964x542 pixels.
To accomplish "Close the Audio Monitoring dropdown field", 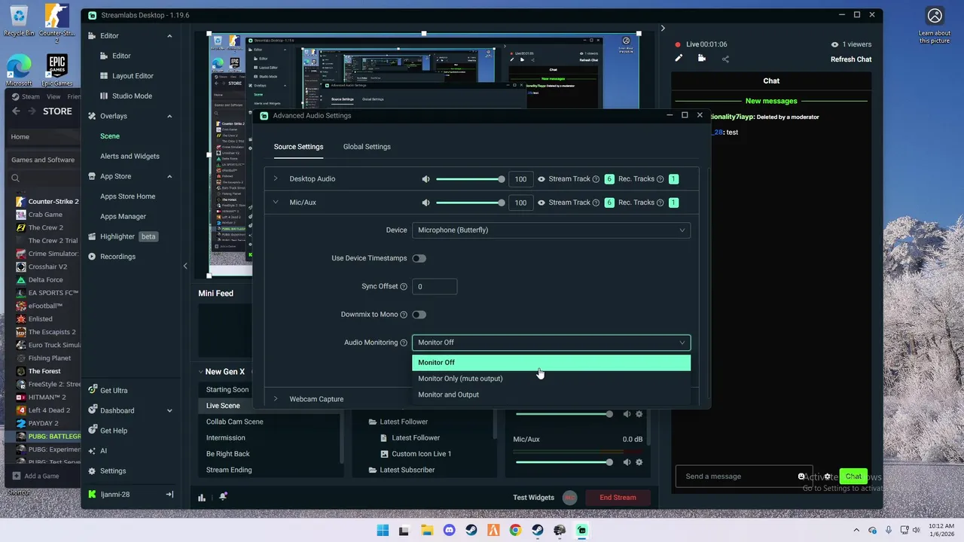I will [x=551, y=343].
